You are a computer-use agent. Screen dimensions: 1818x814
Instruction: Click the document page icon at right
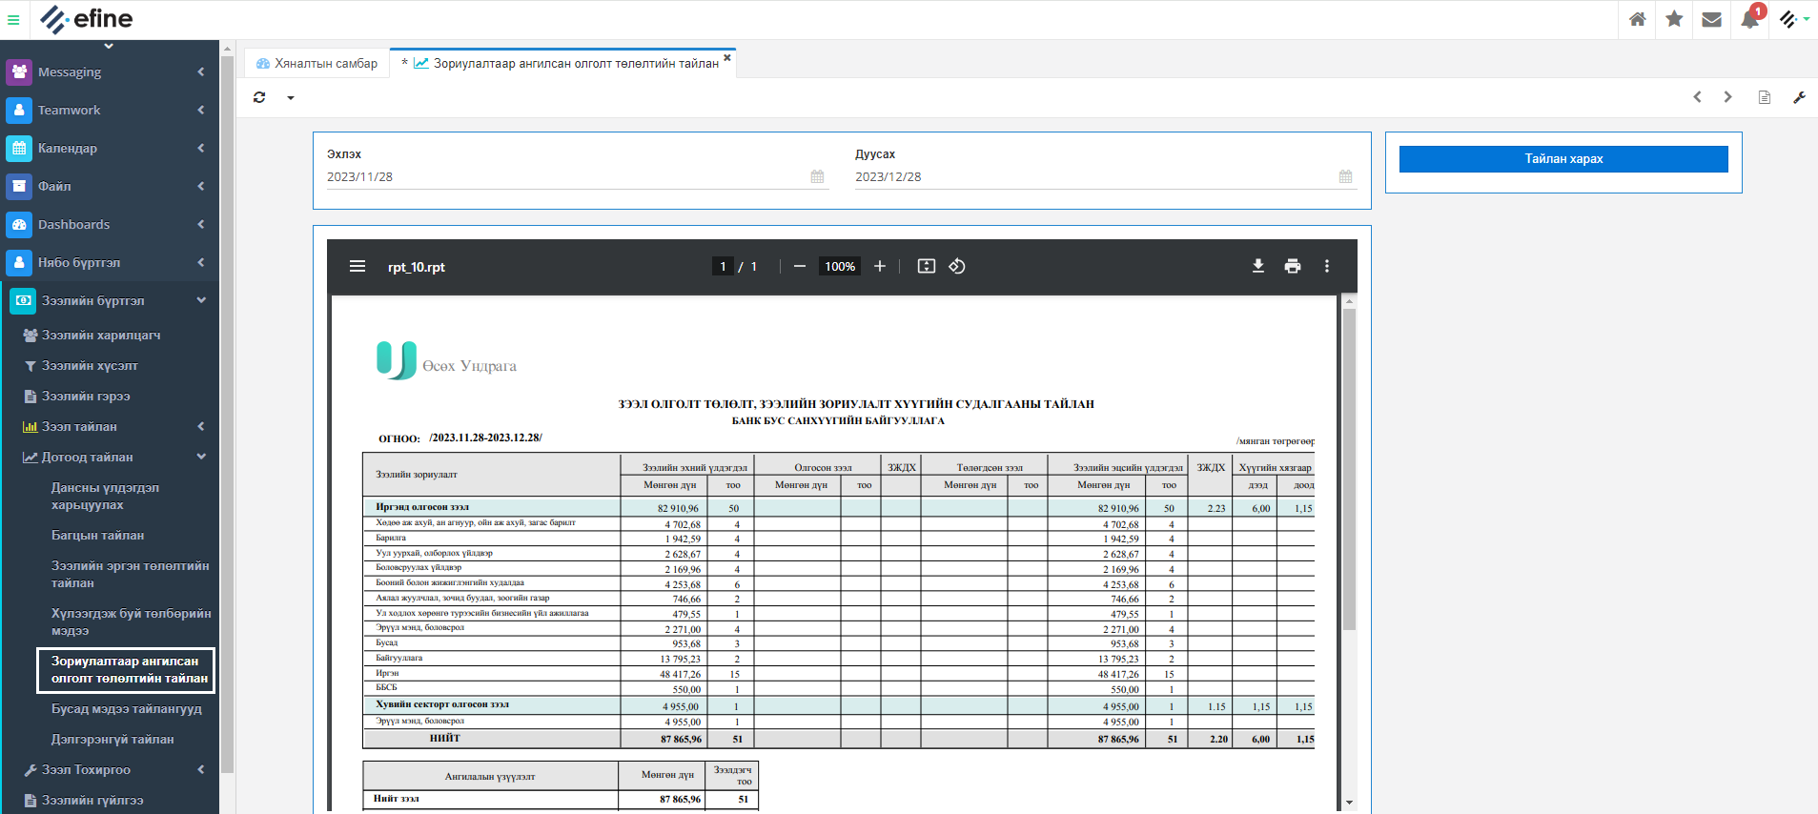(x=1765, y=97)
